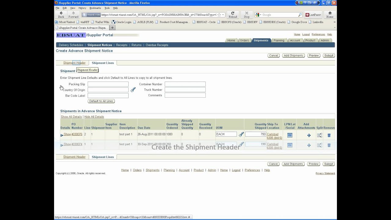Split shipment line for PO 4030076

(320, 135)
